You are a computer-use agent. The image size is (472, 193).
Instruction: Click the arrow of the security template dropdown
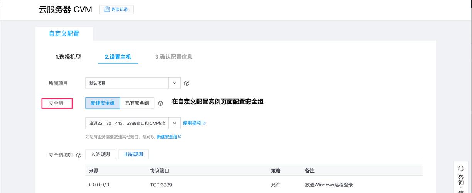(x=174, y=123)
